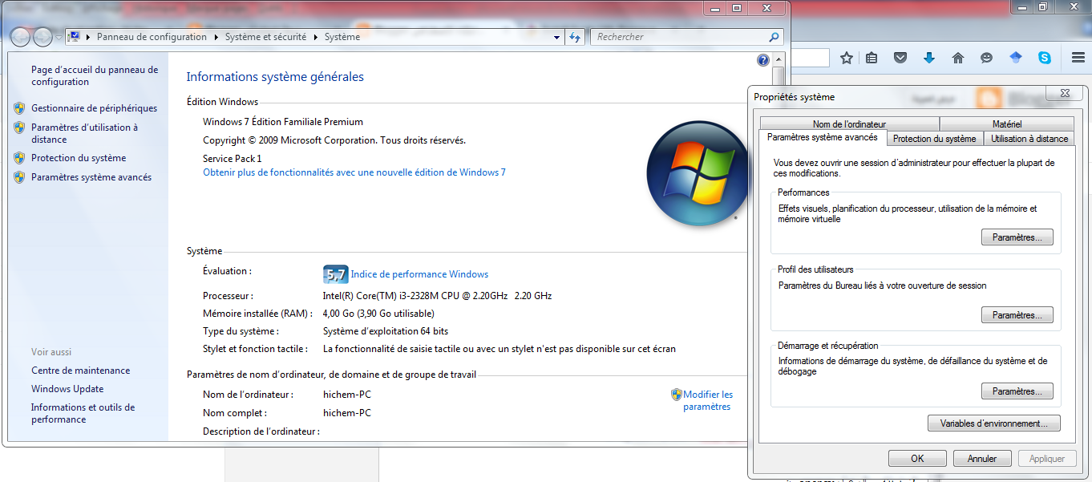Image resolution: width=1092 pixels, height=482 pixels.
Task: Open Windows Update link
Action: pyautogui.click(x=67, y=389)
